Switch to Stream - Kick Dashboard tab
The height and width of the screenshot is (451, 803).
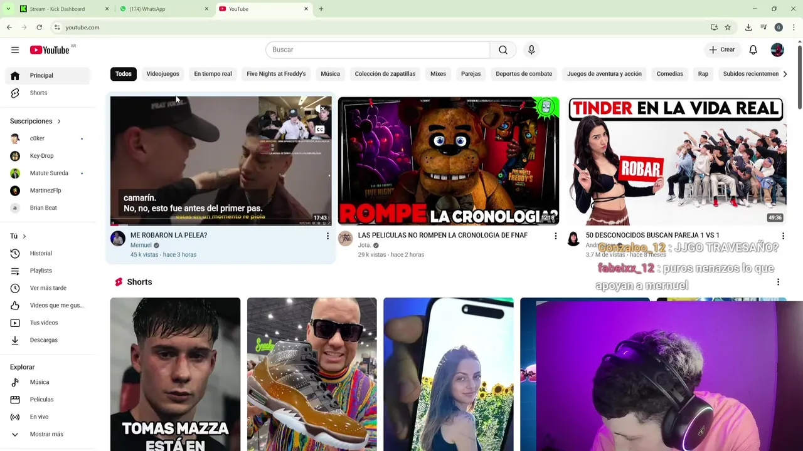pos(65,9)
